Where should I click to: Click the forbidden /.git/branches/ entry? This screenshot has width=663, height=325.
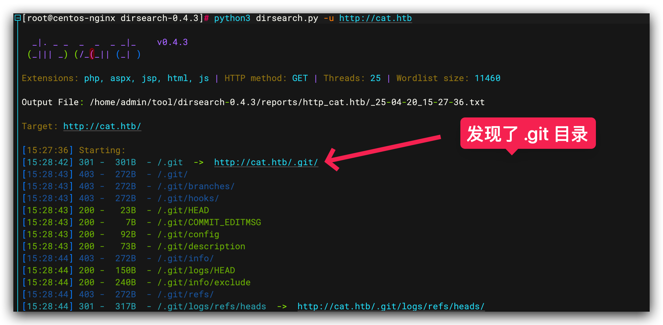pyautogui.click(x=196, y=186)
